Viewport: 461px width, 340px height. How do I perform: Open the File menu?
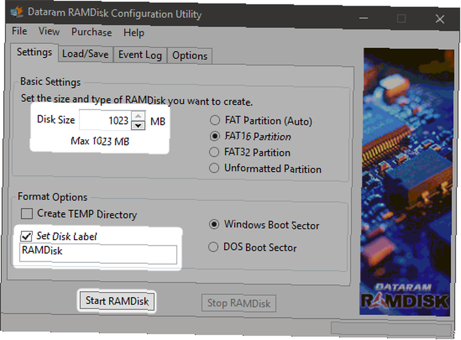point(19,31)
